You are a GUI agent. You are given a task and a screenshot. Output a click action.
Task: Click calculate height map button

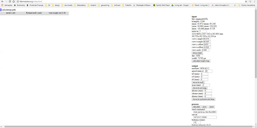[x=201, y=61]
